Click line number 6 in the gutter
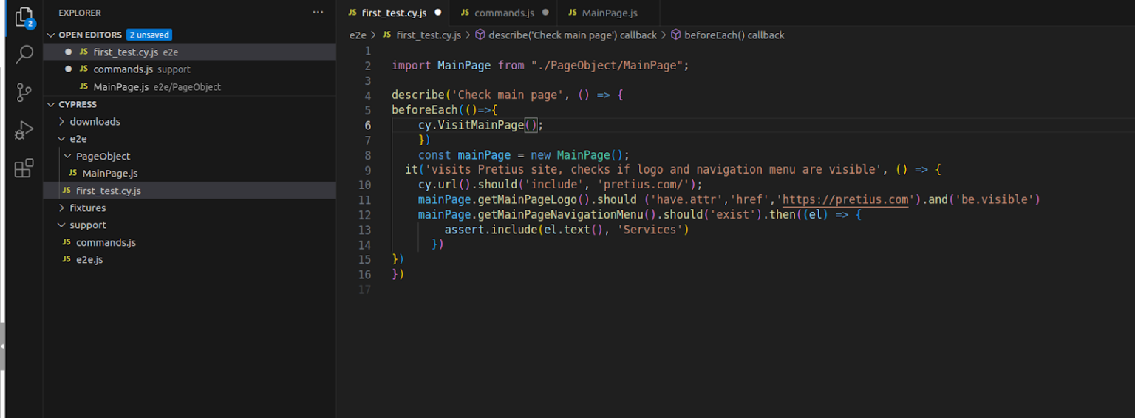The width and height of the screenshot is (1135, 418). point(368,125)
